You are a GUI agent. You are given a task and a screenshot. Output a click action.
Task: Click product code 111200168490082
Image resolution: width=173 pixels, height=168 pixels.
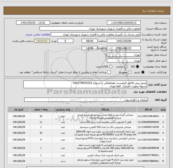(148, 133)
